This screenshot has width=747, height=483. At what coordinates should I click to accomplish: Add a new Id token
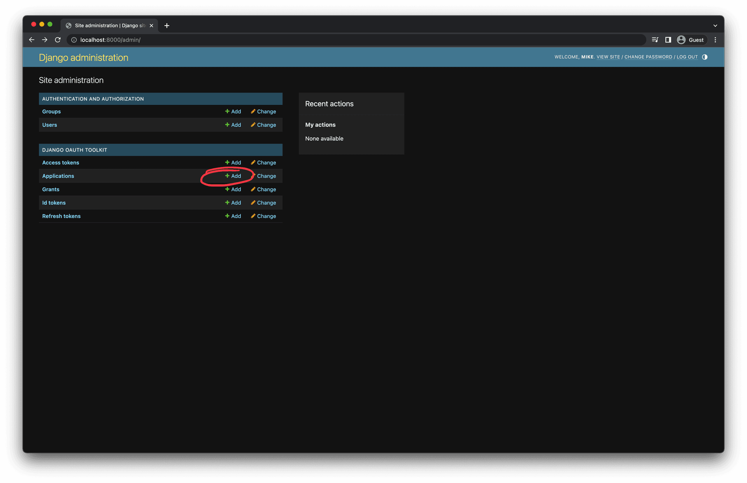[x=233, y=203]
